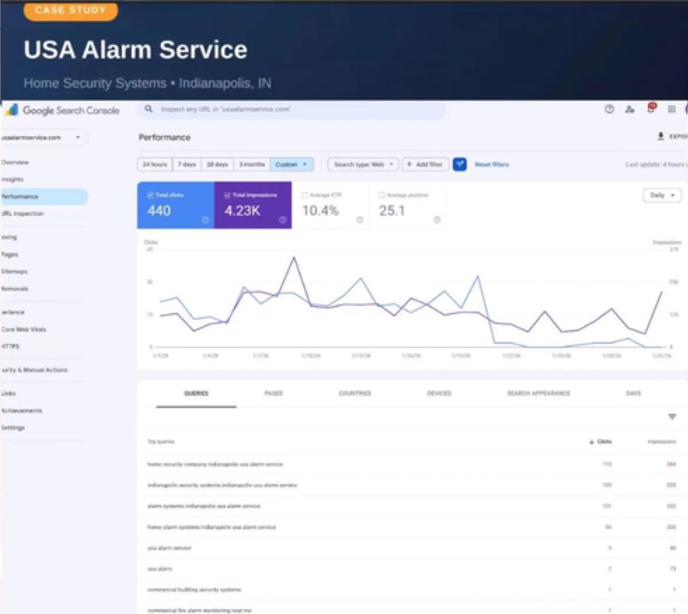
Task: Enable the Average CTR checkbox
Action: pos(305,195)
